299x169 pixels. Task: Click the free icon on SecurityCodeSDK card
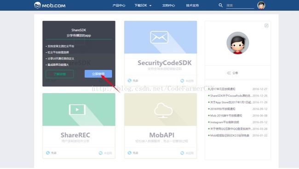pos(129,81)
